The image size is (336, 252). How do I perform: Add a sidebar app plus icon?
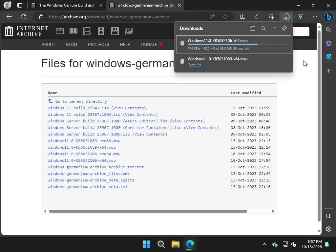[328, 71]
